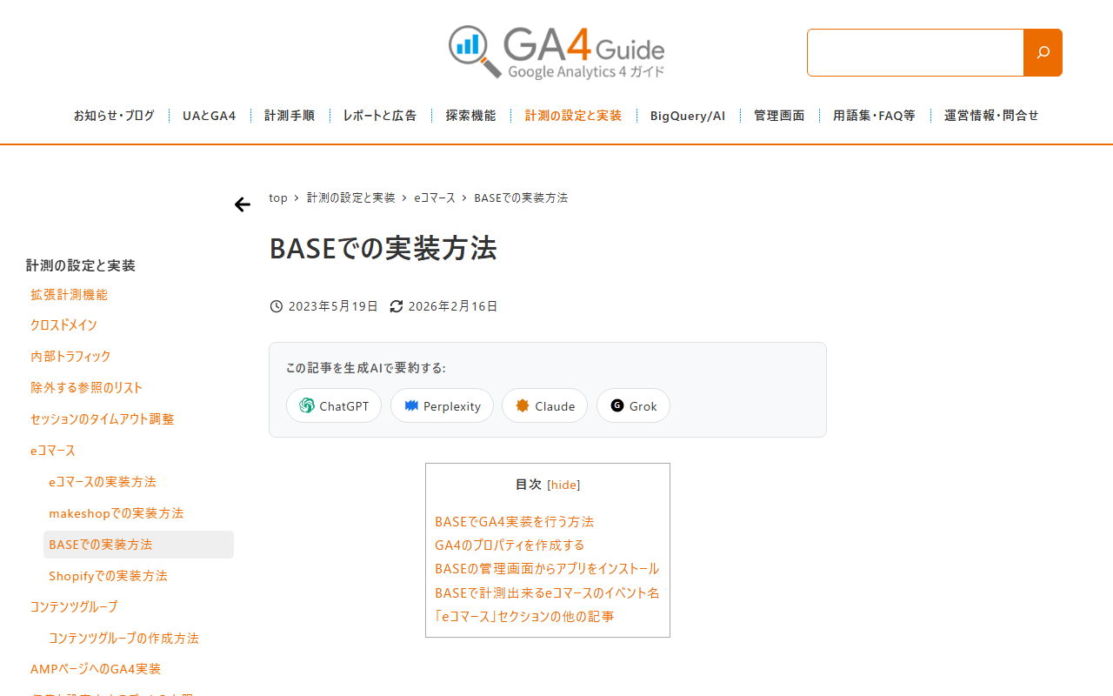This screenshot has width=1113, height=696.
Task: Click the refresh icon beside updated date
Action: point(397,306)
